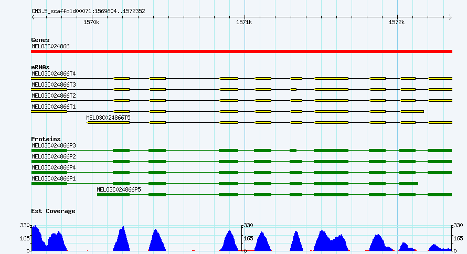Open protein MELO3C024866P3 label
Screen dimensions: 467x254
(54, 145)
